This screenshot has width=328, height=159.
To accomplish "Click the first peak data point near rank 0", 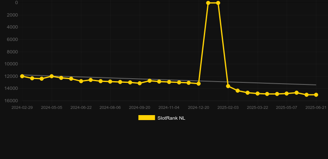I will [208, 3].
